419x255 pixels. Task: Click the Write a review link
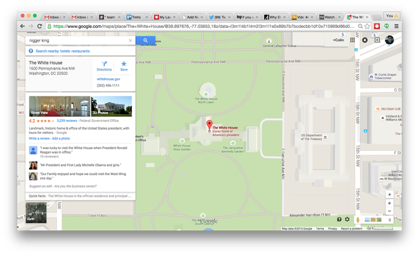click(x=39, y=138)
